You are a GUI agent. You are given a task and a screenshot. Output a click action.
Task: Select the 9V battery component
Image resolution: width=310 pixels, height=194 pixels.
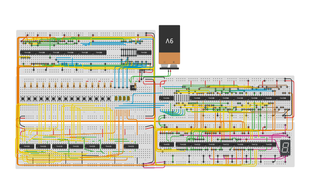169,45
